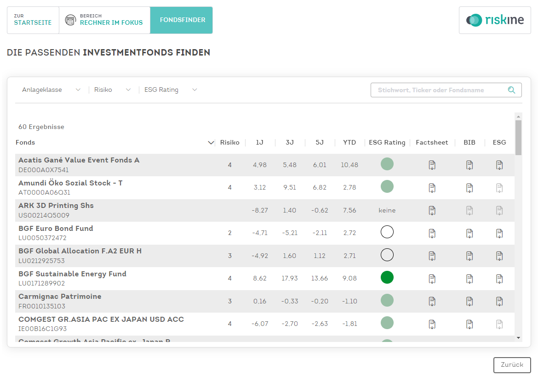Open the Risiko filter dropdown
This screenshot has width=538, height=381.
(113, 90)
